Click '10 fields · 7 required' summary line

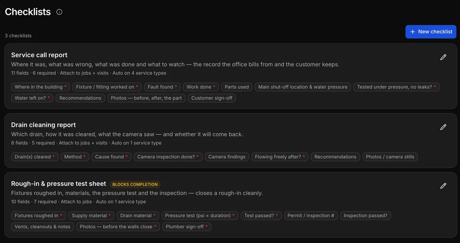(x=79, y=202)
